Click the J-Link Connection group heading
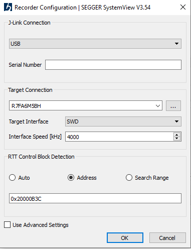191x249 pixels. [30, 23]
